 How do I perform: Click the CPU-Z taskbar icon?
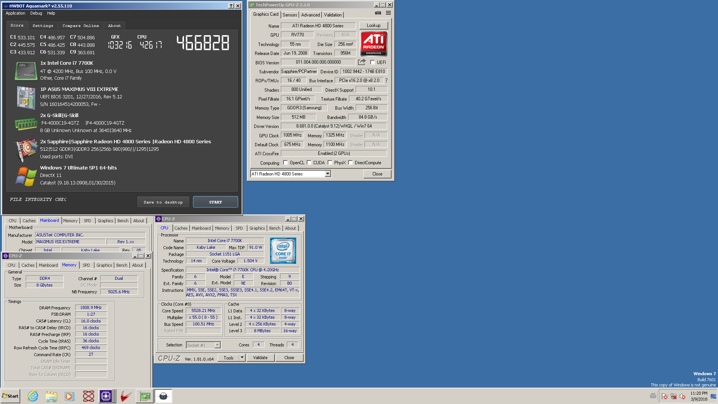click(106, 396)
